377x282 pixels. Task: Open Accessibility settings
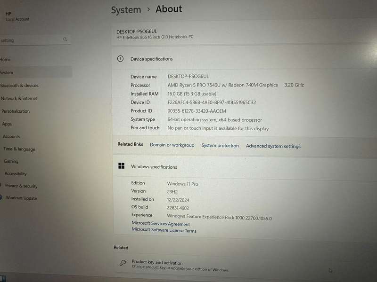point(16,173)
